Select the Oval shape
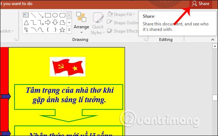Image resolution: width=218 pixels, height=136 pixels. click(55, 15)
